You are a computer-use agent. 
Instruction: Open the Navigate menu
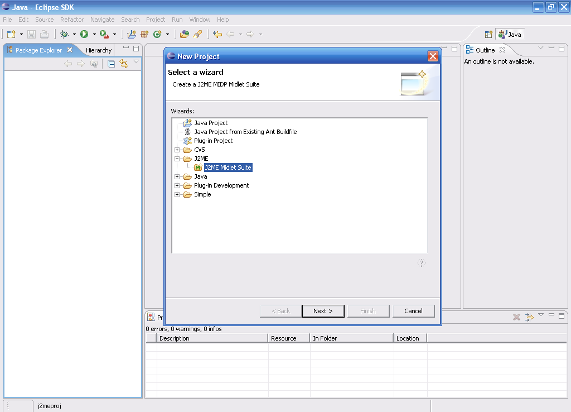click(x=103, y=20)
